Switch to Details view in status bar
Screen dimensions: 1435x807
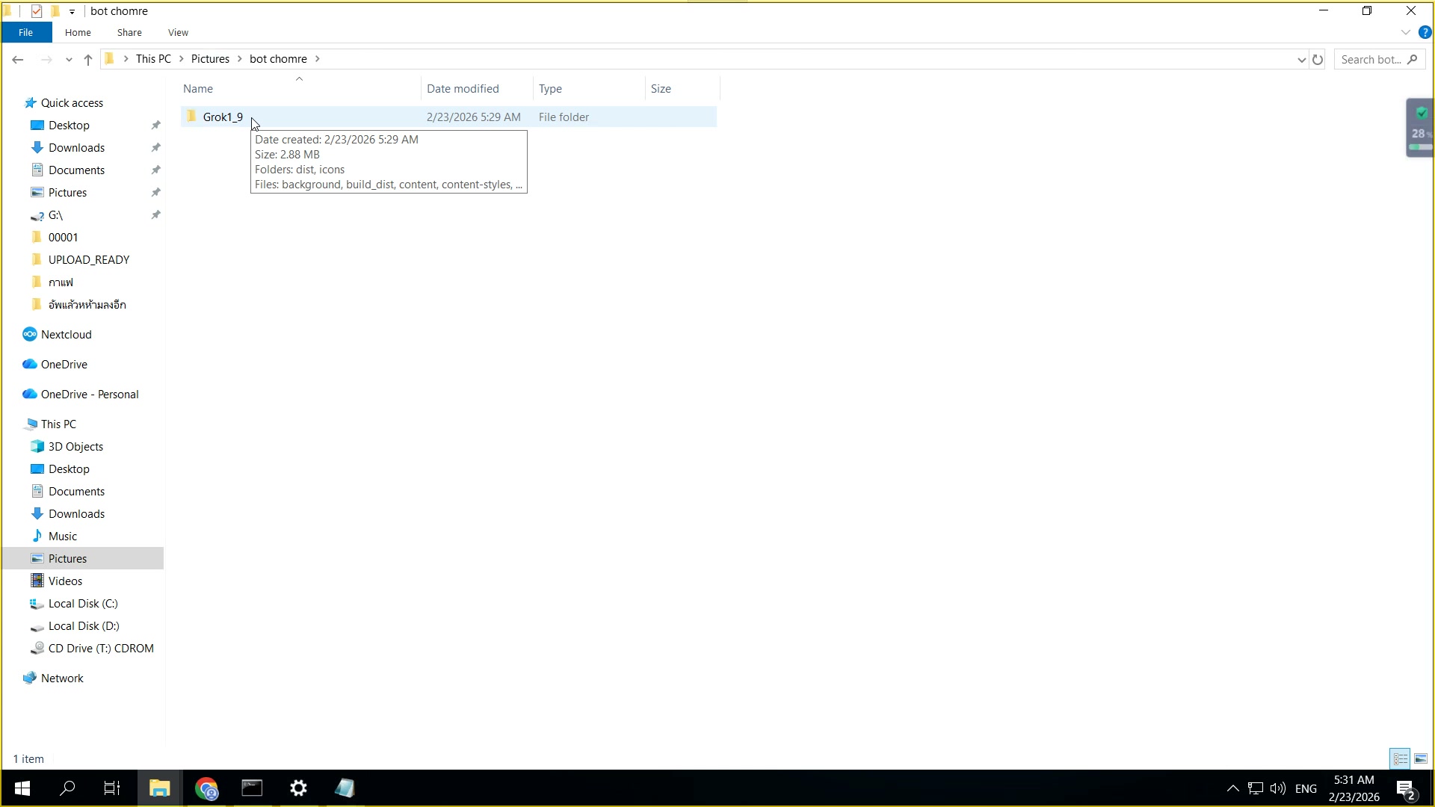pyautogui.click(x=1401, y=758)
